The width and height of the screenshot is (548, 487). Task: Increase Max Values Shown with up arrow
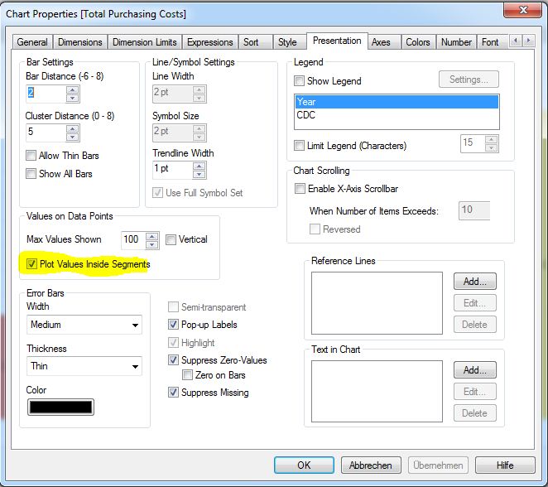[152, 236]
